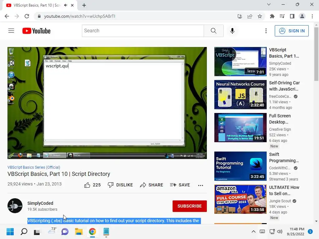319x239 pixels.
Task: Open Jungle Scout channel name
Action: tap(280, 201)
